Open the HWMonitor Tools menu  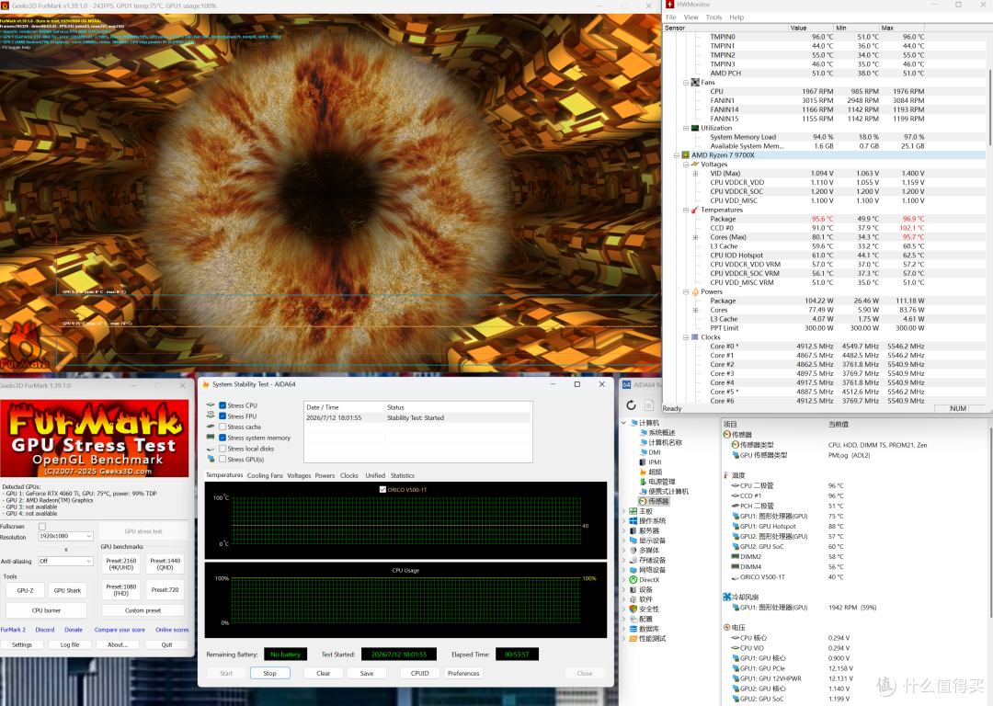(x=713, y=17)
